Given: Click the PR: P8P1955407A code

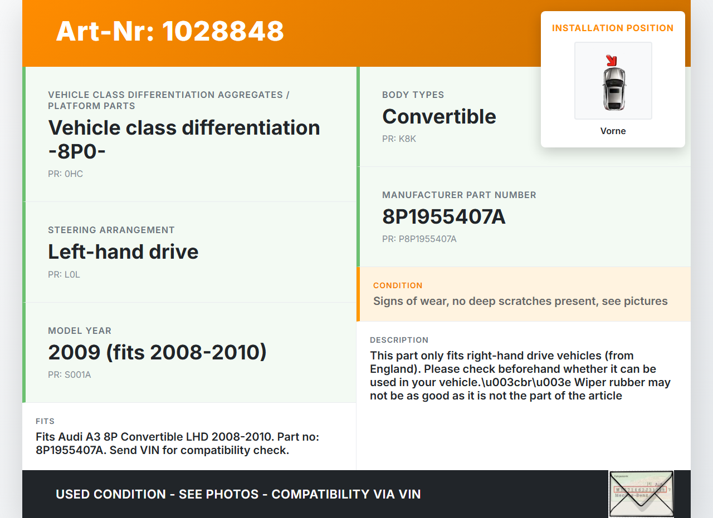Looking at the screenshot, I should [419, 239].
